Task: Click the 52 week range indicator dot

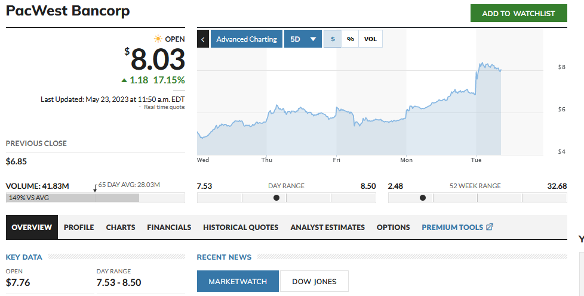Action: pyautogui.click(x=423, y=198)
